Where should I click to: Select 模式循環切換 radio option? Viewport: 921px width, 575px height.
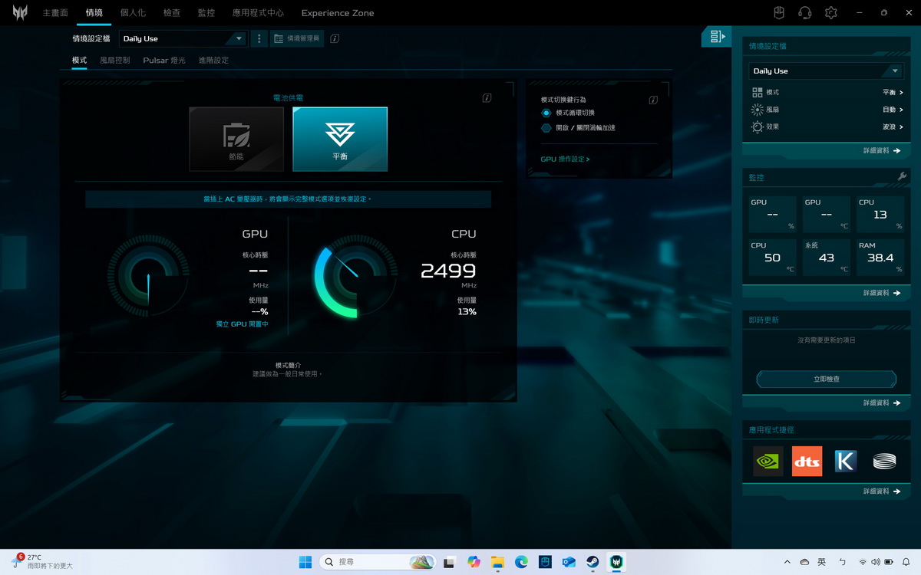[x=546, y=113]
